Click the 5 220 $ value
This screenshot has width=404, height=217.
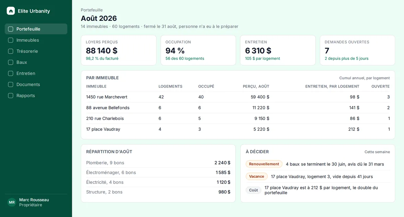tap(261, 129)
